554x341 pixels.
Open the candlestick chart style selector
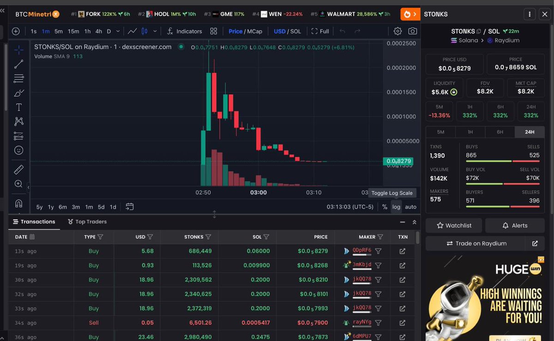[x=144, y=31]
